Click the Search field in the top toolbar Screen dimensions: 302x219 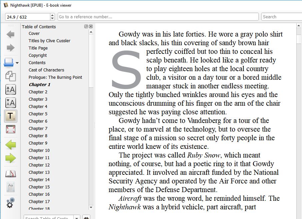pyautogui.click(x=282, y=17)
